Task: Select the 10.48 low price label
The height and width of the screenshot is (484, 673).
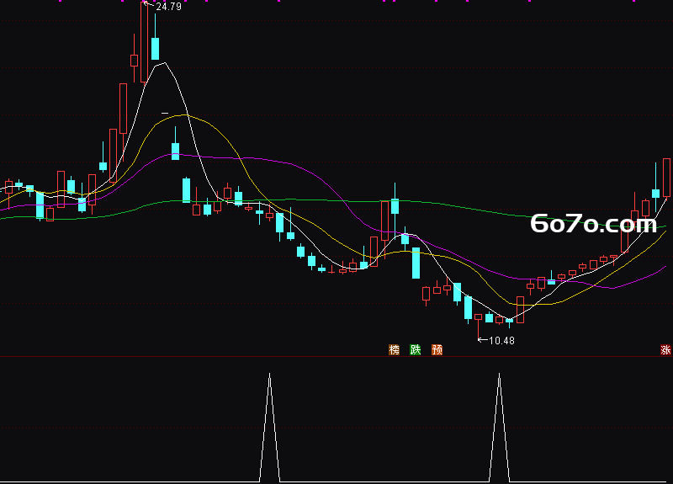Action: point(501,341)
